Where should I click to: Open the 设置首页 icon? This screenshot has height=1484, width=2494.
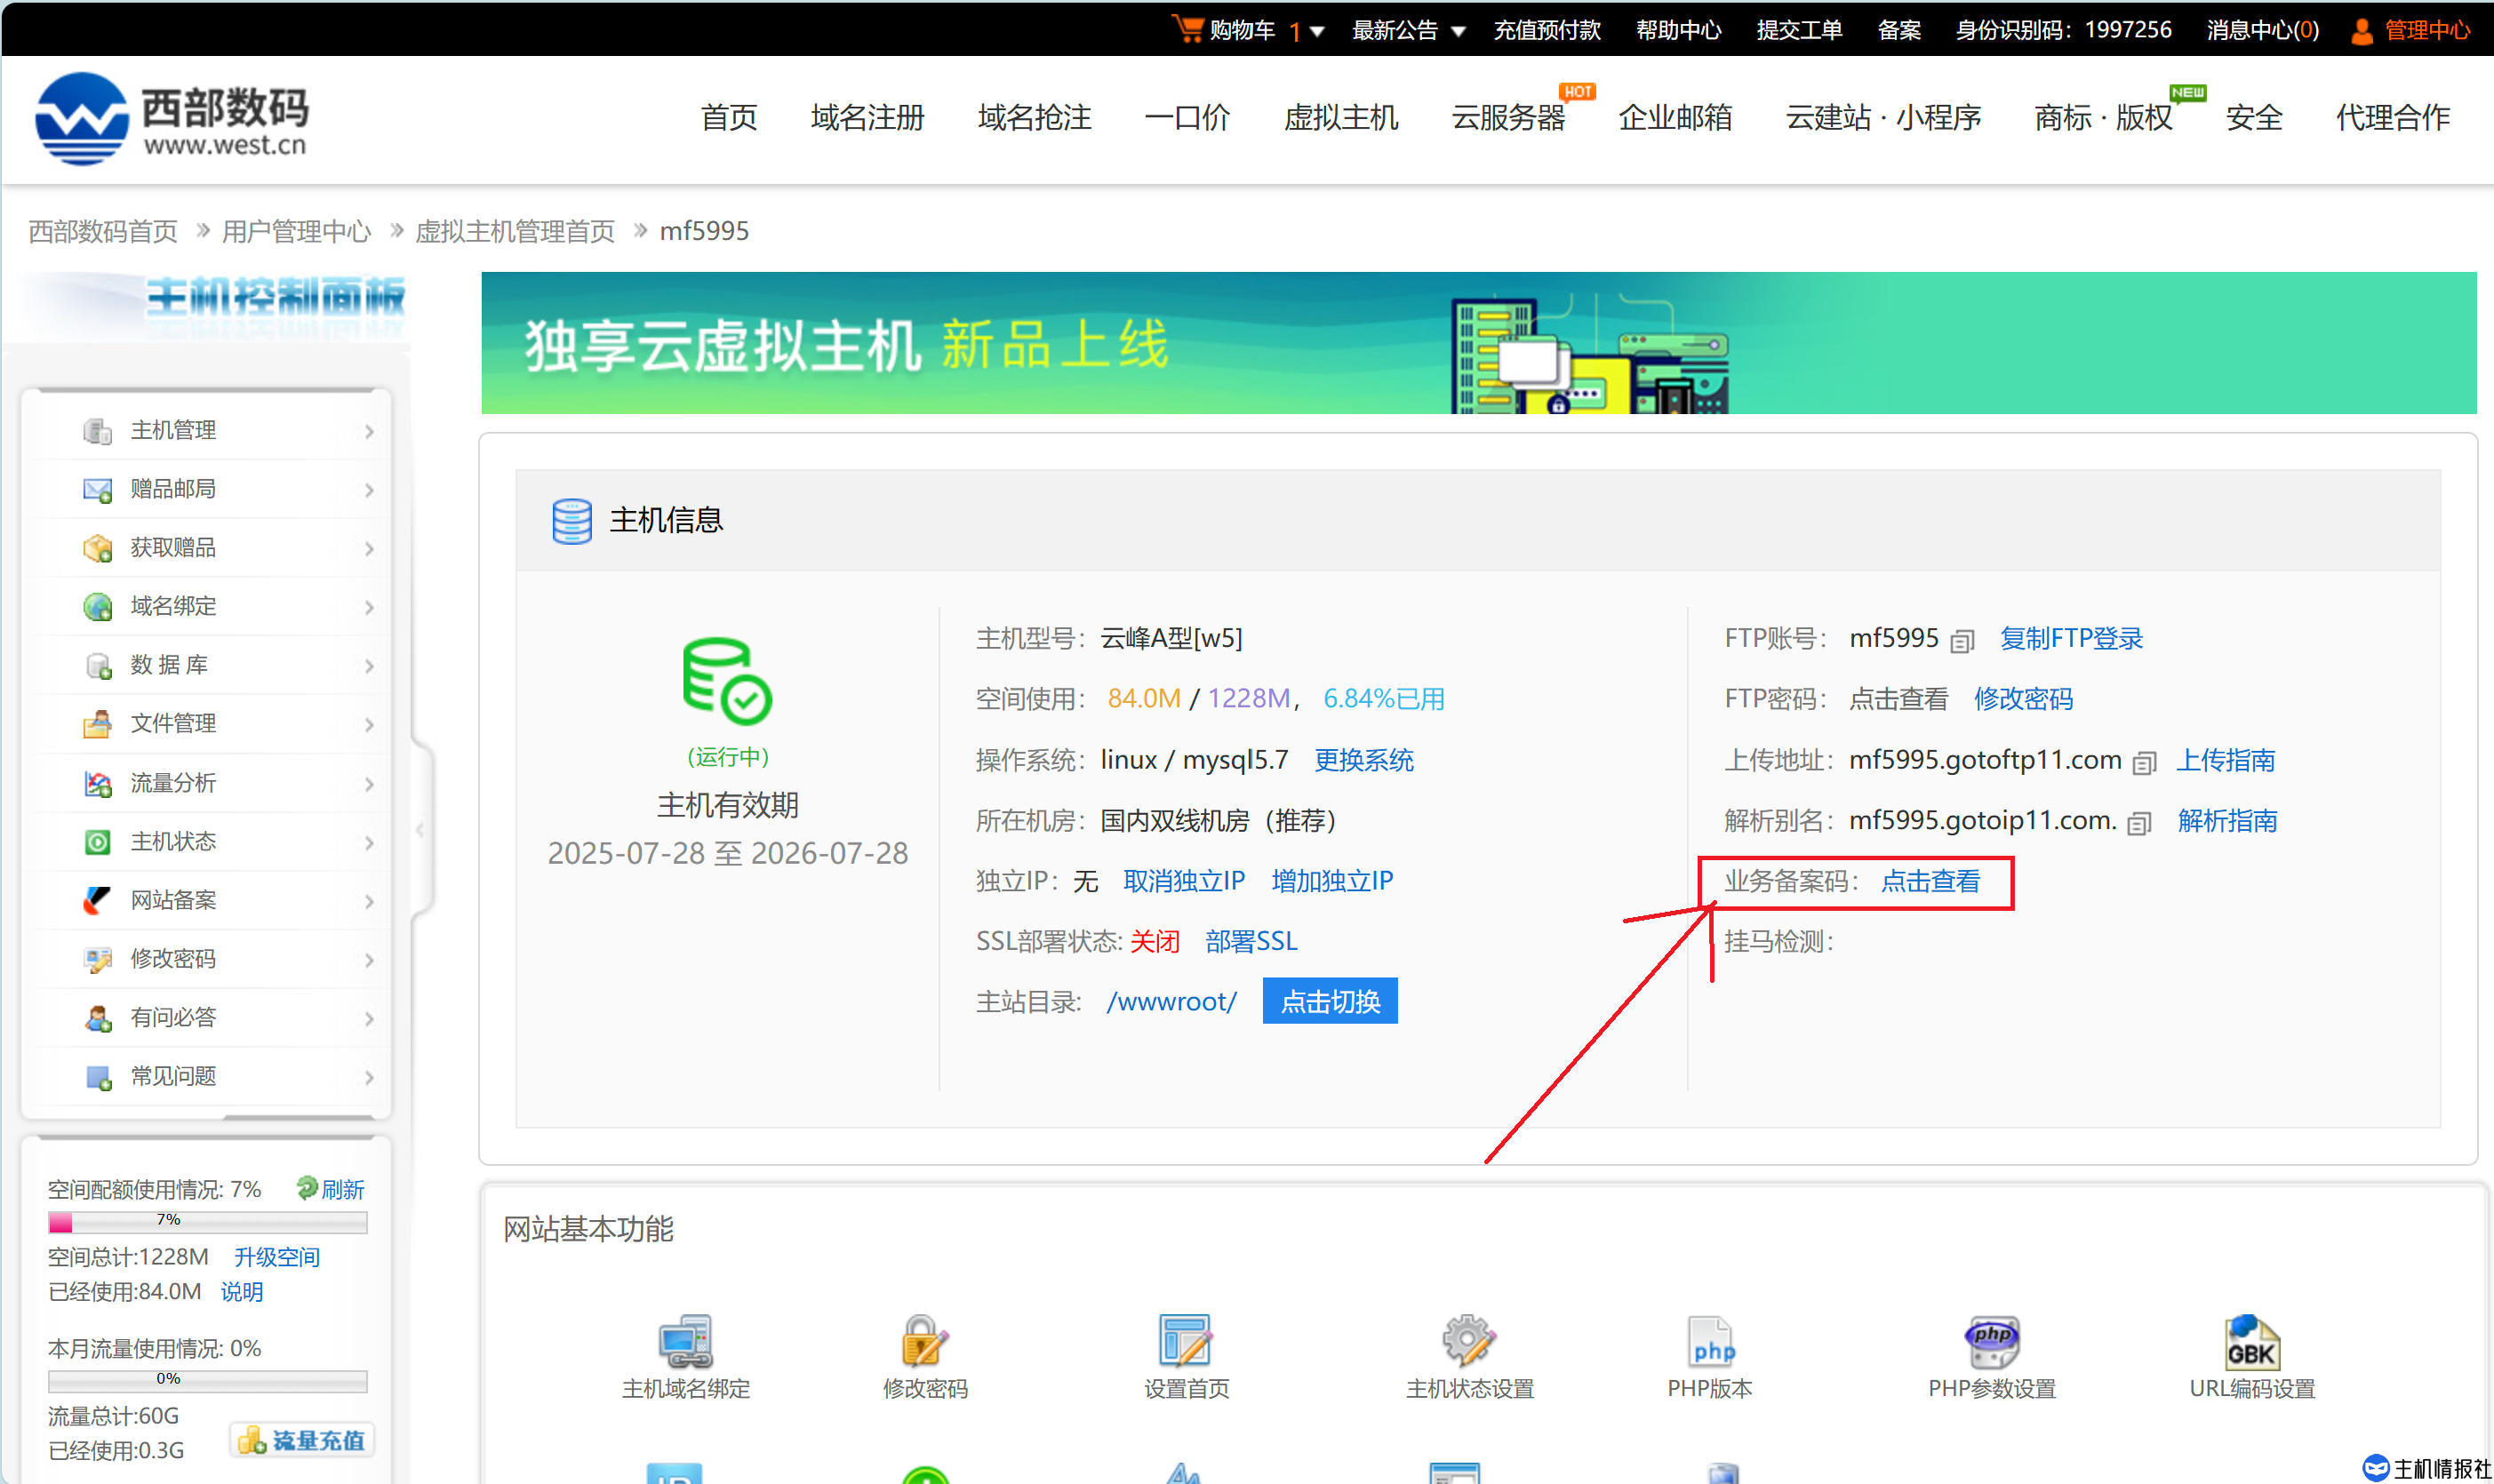[x=1185, y=1341]
